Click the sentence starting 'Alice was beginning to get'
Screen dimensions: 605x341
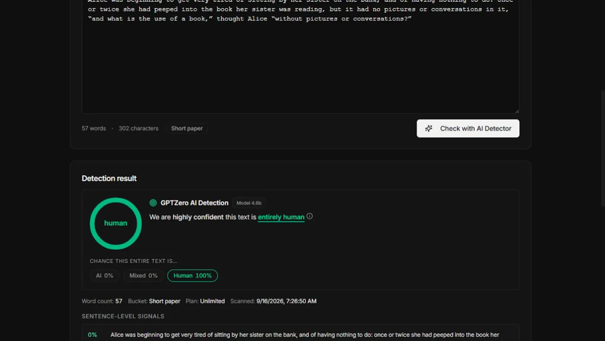(305, 335)
